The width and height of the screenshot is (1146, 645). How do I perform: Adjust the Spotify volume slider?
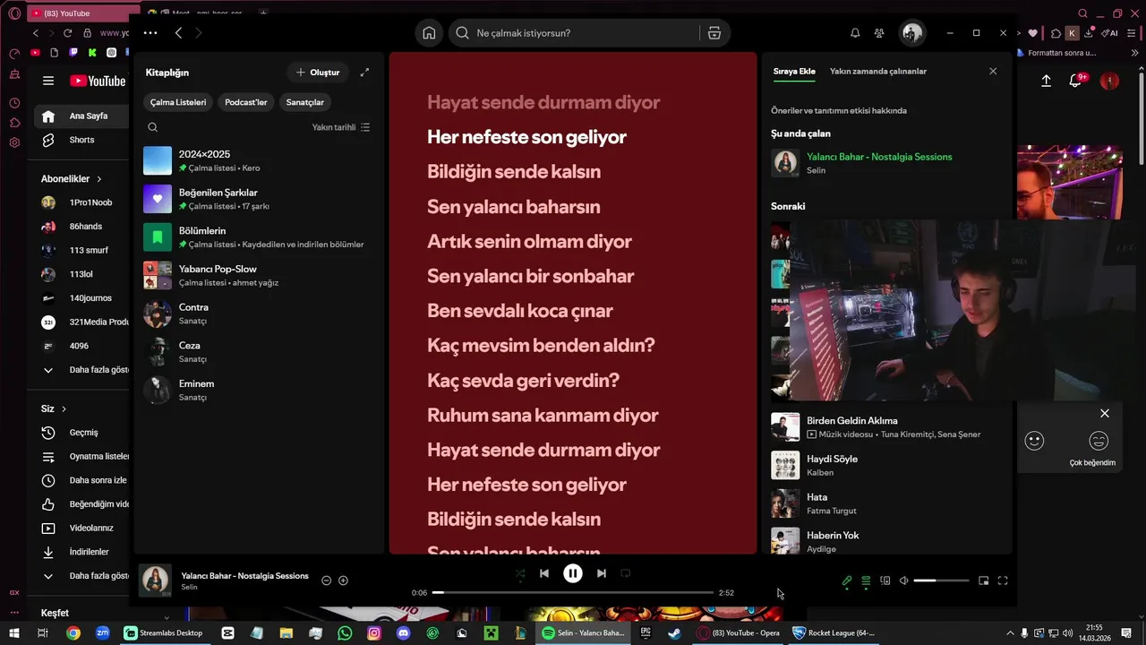pos(941,580)
